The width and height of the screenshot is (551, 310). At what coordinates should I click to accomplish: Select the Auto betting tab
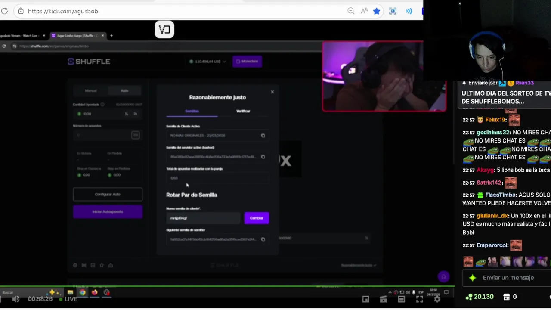124,90
